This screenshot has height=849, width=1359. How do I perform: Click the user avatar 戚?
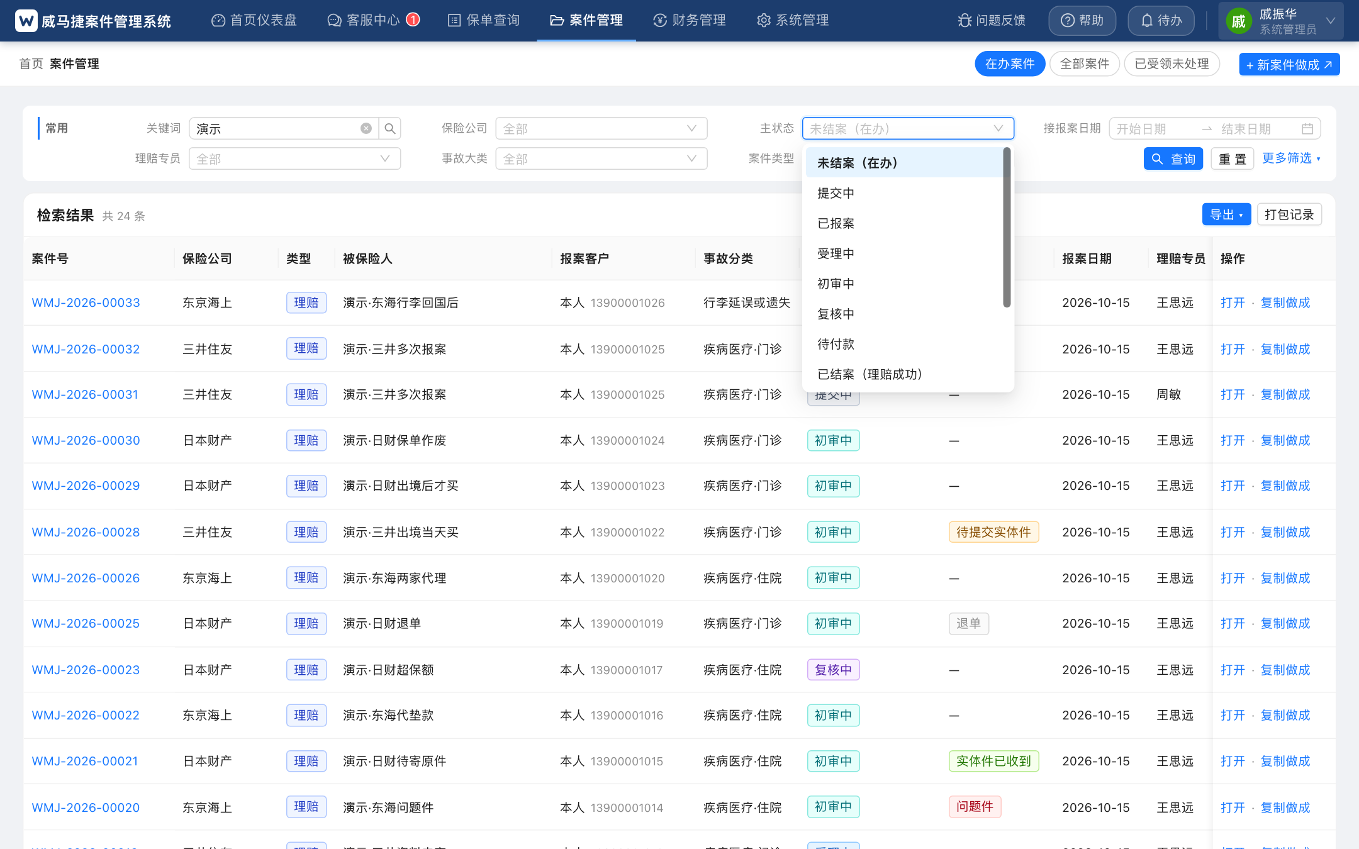(1239, 21)
